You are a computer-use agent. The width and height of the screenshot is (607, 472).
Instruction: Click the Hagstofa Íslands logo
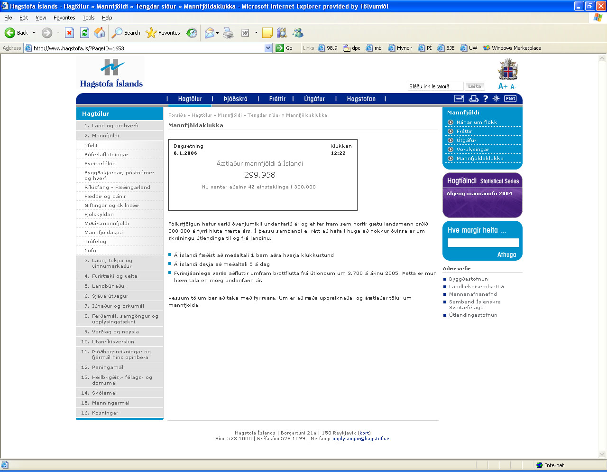point(111,74)
